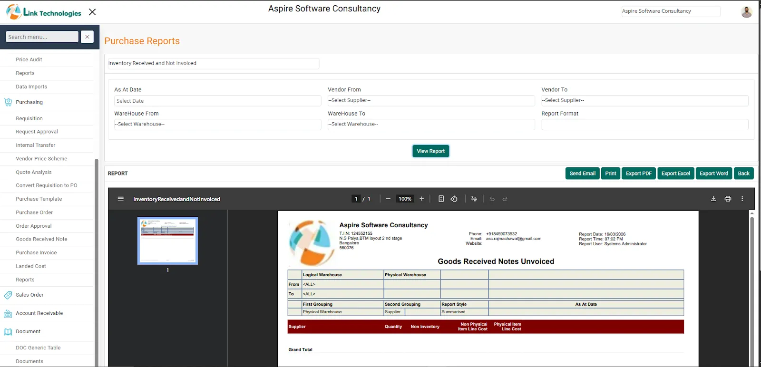This screenshot has height=367, width=761.
Task: Open the user profile avatar
Action: [746, 12]
